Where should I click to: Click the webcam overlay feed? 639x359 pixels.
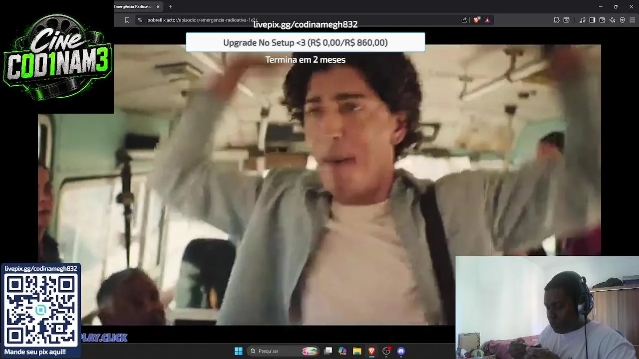point(547,308)
